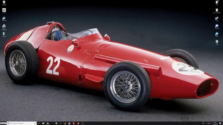The height and width of the screenshot is (125, 223).
Task: Launch the SteamVR desktop shortcut
Action: (x=4, y=18)
